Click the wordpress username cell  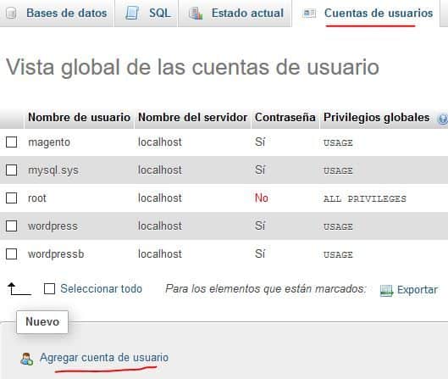pyautogui.click(x=53, y=226)
